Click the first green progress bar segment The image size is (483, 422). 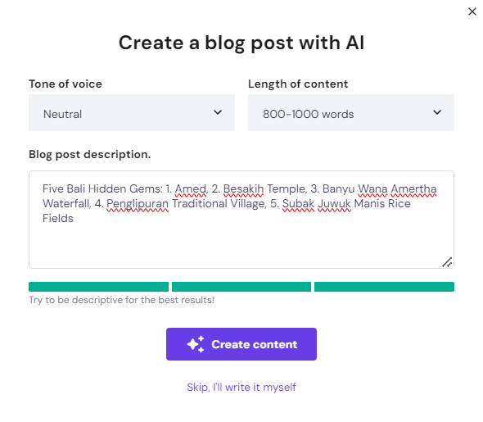coord(98,287)
